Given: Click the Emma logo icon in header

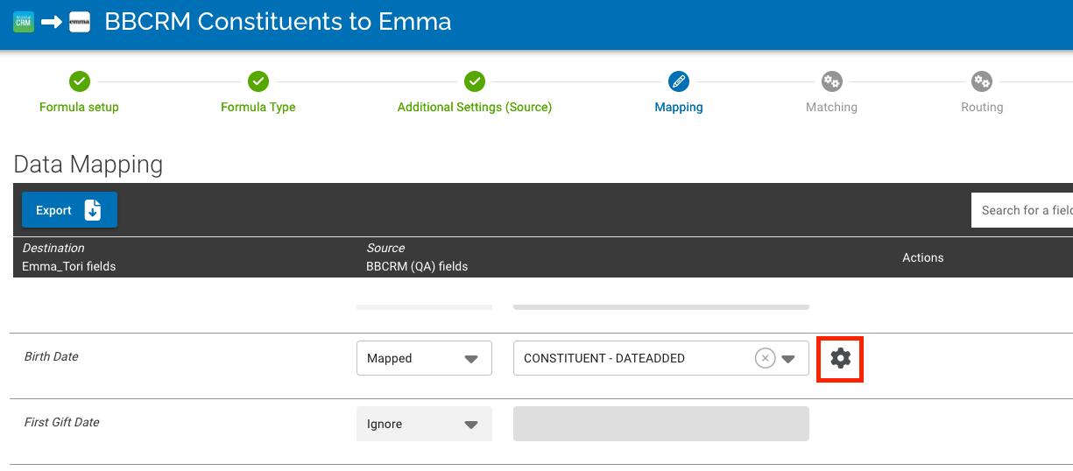Looking at the screenshot, I should click(80, 22).
